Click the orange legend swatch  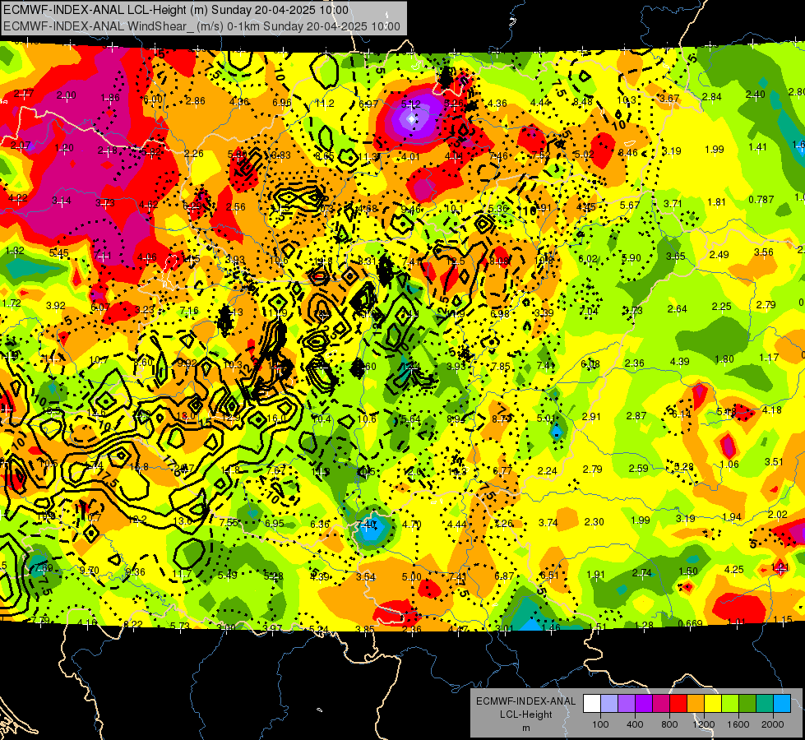(x=695, y=704)
